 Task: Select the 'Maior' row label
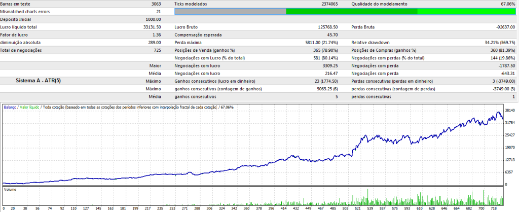tap(156, 65)
